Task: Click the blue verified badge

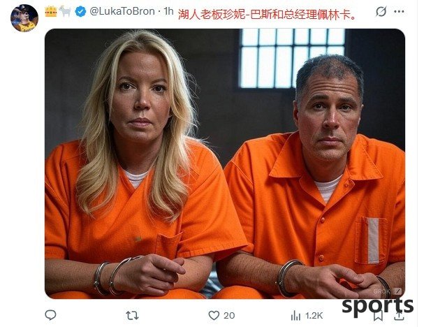Action: coord(80,12)
